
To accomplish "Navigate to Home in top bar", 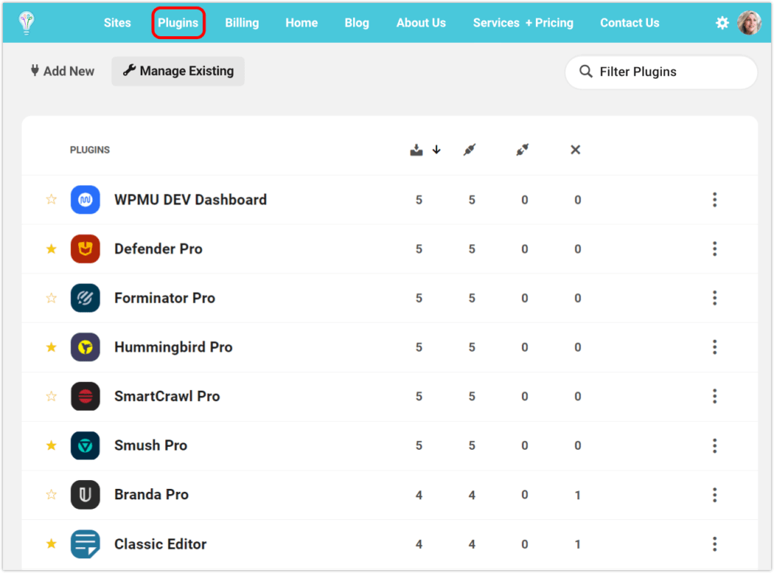I will 301,23.
